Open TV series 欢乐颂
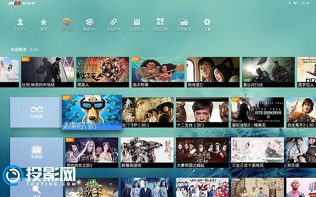The height and width of the screenshot is (197, 316). (x=301, y=153)
